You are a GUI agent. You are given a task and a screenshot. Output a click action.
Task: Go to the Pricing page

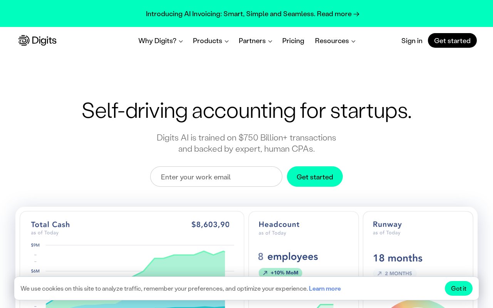[x=293, y=41]
